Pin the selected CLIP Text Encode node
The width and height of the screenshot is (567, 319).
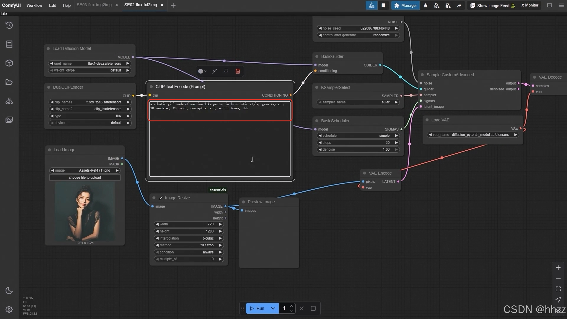(226, 71)
